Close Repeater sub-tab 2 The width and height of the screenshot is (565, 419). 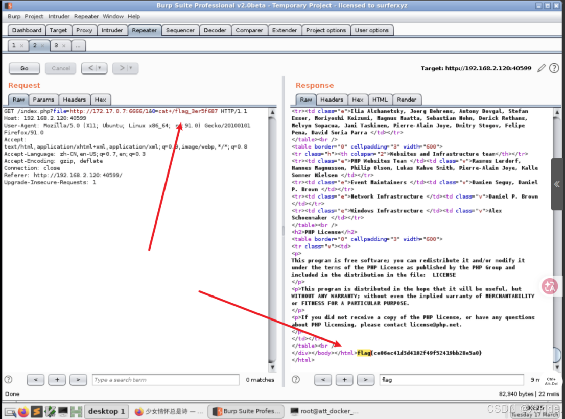click(42, 46)
